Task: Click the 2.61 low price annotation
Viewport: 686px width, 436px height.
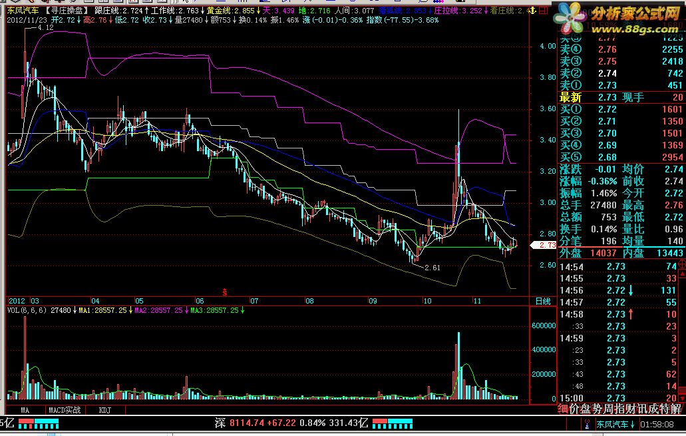Action: (432, 268)
